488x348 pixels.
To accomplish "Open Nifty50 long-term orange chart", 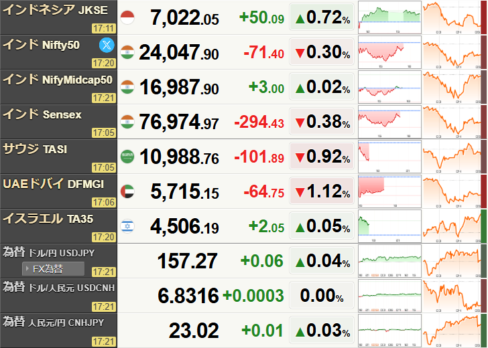I will point(452,52).
